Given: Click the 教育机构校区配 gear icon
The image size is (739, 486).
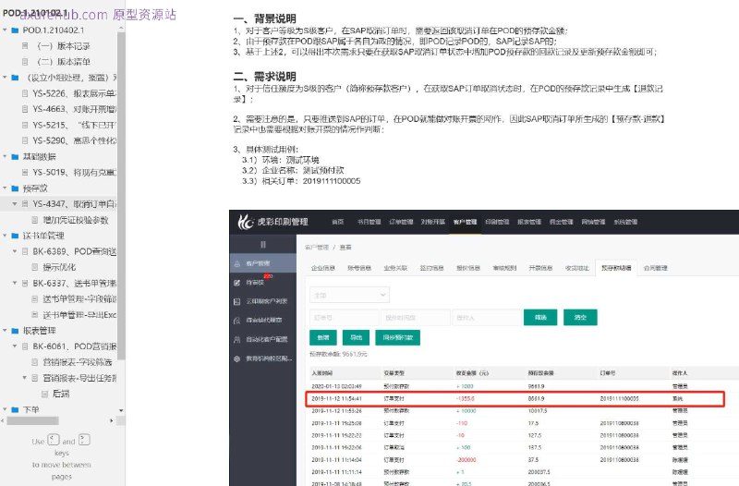Looking at the screenshot, I should 237,358.
